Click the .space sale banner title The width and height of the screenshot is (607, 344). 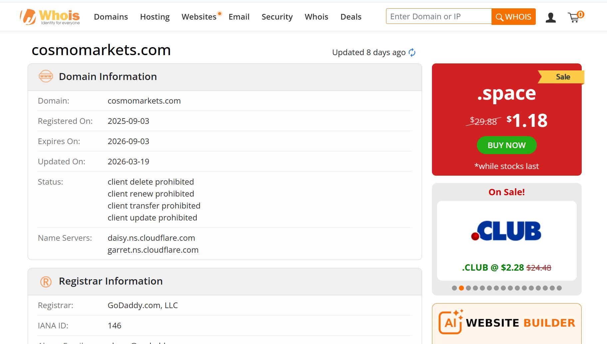pyautogui.click(x=506, y=93)
